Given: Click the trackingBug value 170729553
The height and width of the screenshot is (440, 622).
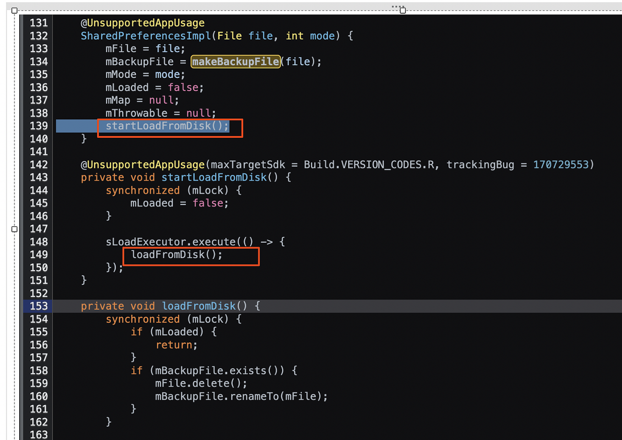Looking at the screenshot, I should [x=561, y=164].
